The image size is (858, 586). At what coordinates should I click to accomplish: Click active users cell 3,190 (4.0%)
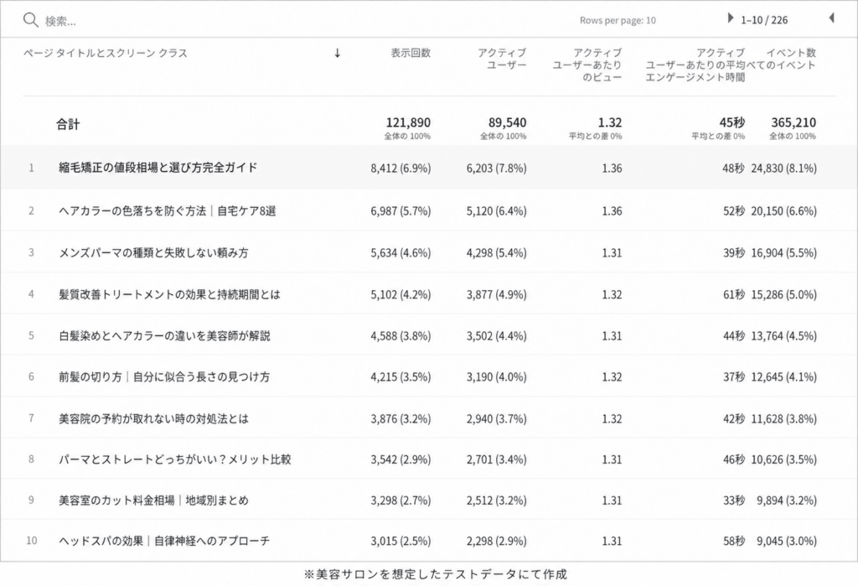[496, 376]
